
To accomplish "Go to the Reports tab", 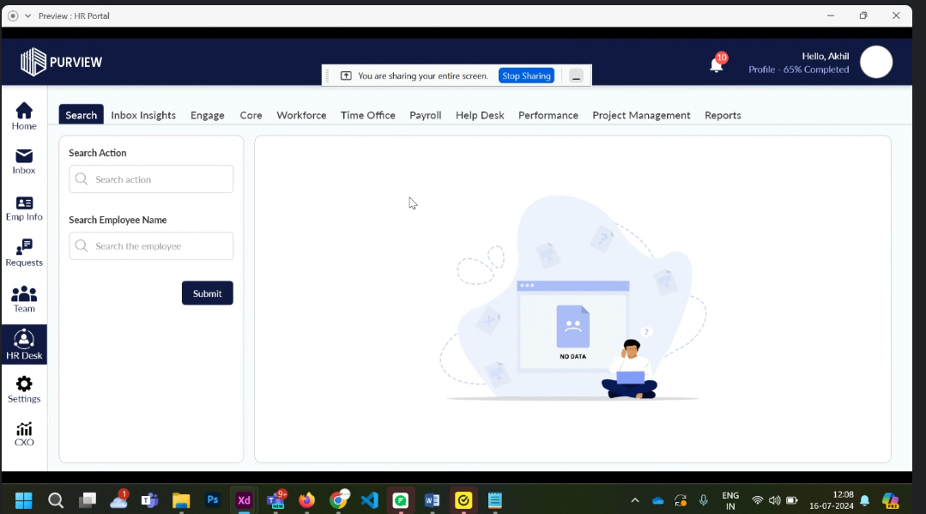I will pyautogui.click(x=723, y=115).
